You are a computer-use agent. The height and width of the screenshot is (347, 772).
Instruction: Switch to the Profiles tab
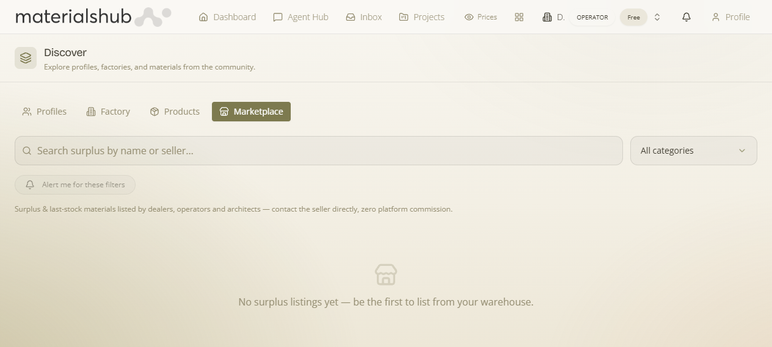[44, 112]
